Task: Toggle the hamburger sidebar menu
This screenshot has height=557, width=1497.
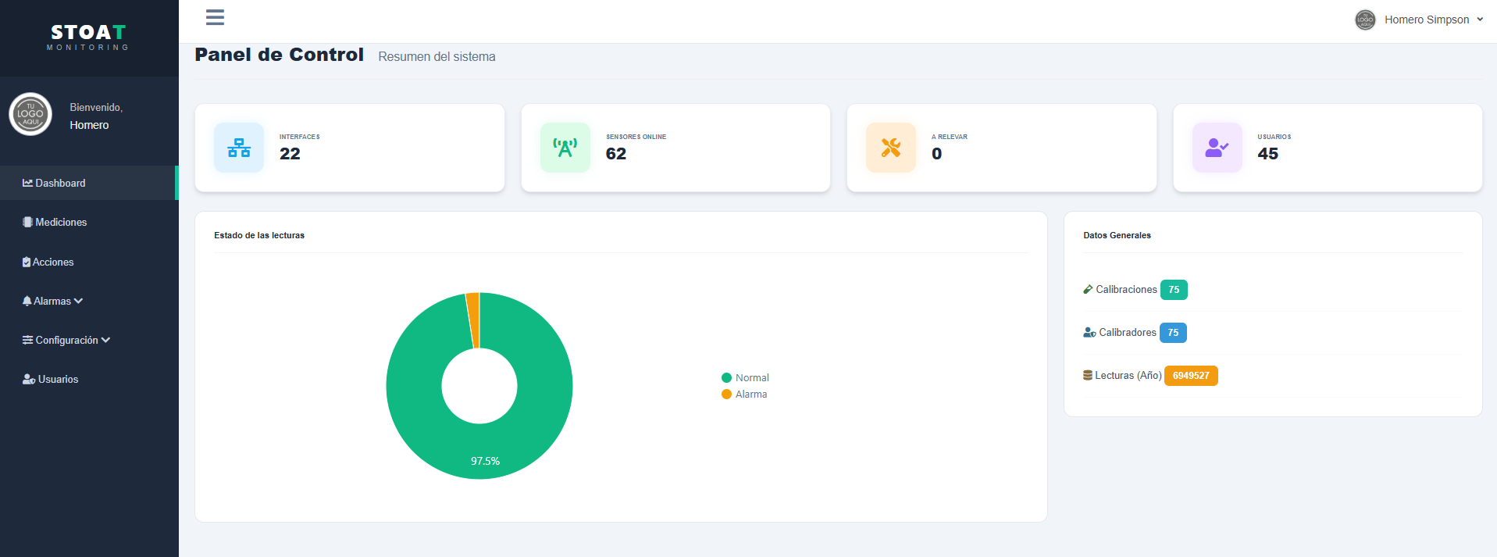Action: (x=215, y=17)
